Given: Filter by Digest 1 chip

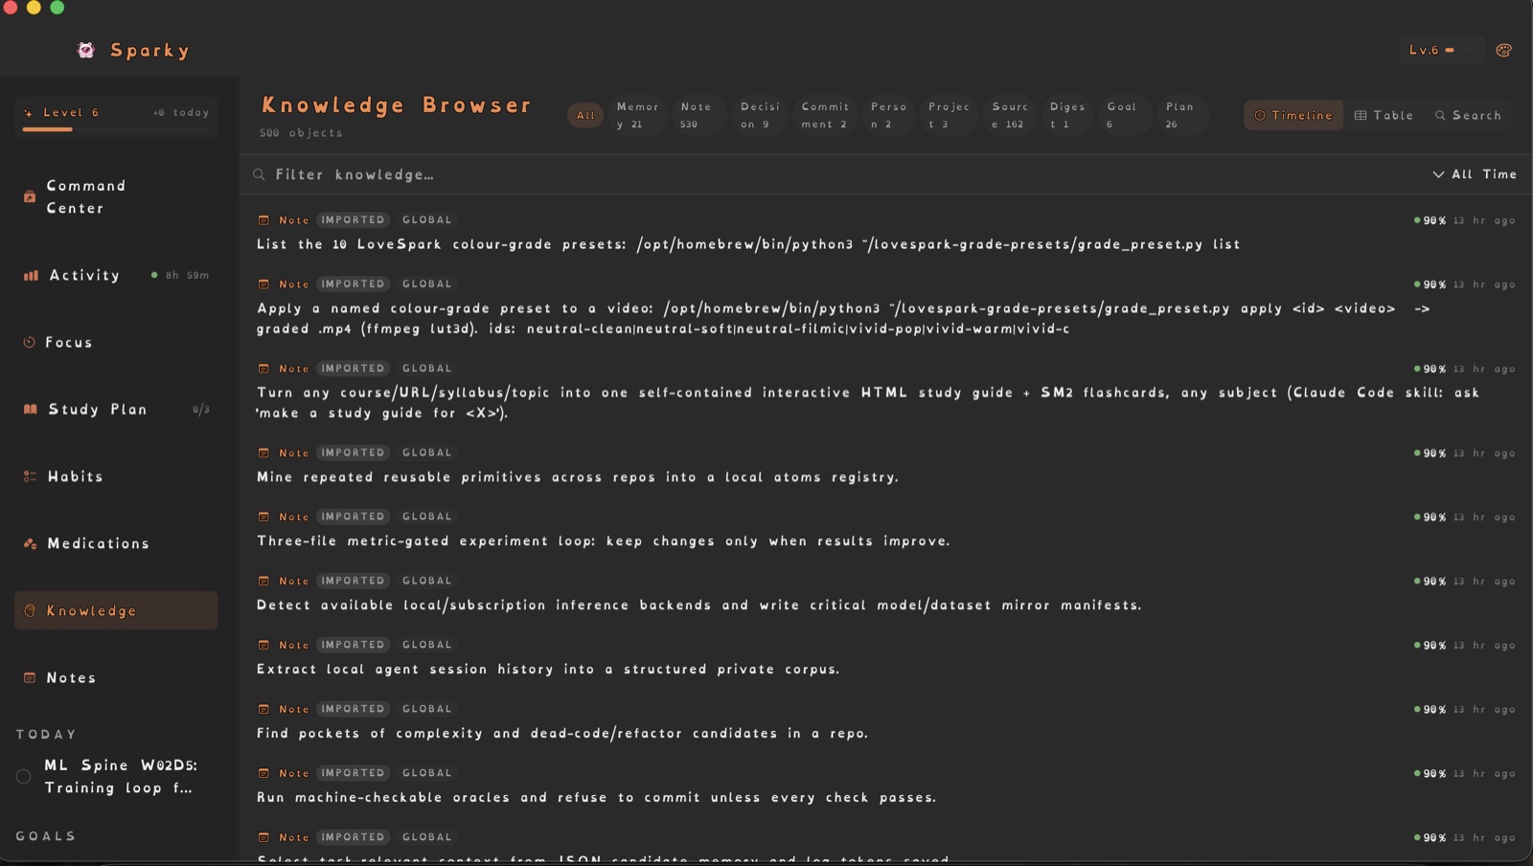Looking at the screenshot, I should 1067,115.
